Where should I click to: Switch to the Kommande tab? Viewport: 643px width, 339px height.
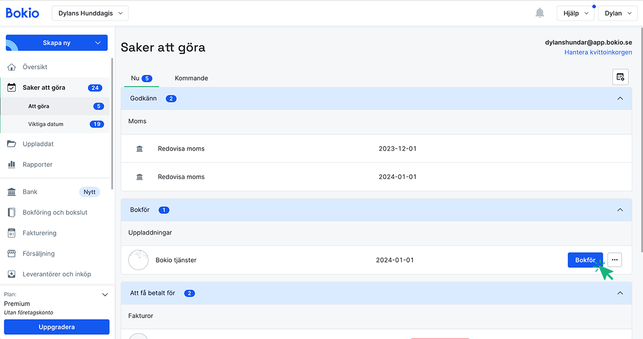191,78
